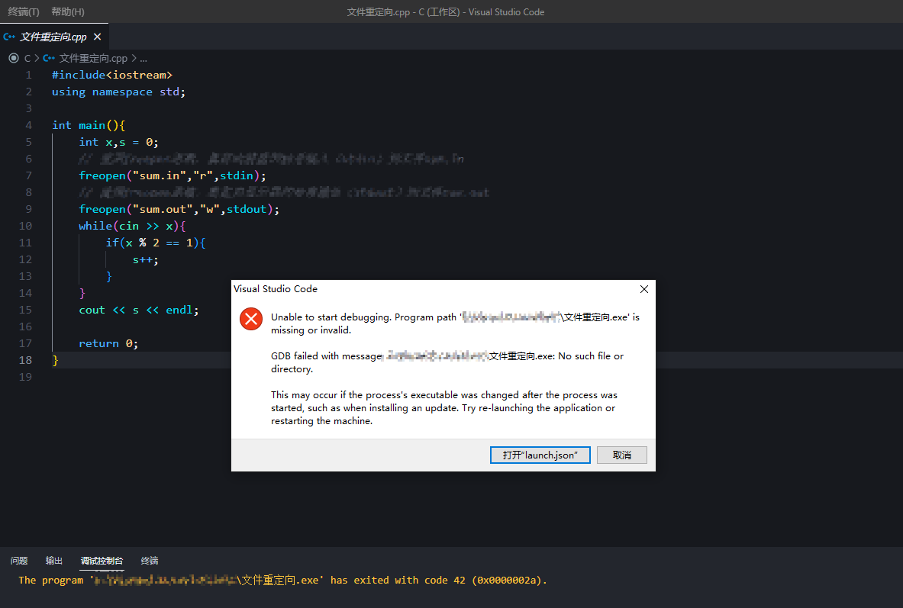This screenshot has width=903, height=608.
Task: Expand the C folder breadcrumb
Action: click(27, 58)
